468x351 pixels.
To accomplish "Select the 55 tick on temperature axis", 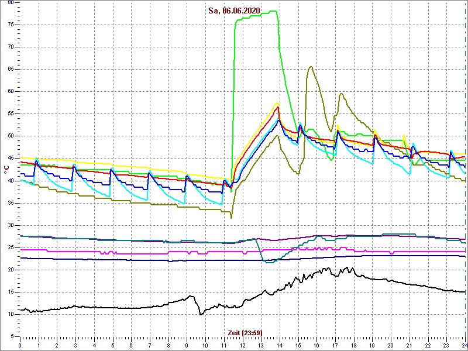I will click(x=11, y=113).
